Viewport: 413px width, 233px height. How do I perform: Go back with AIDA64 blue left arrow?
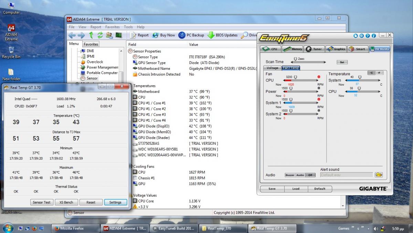tap(72, 35)
